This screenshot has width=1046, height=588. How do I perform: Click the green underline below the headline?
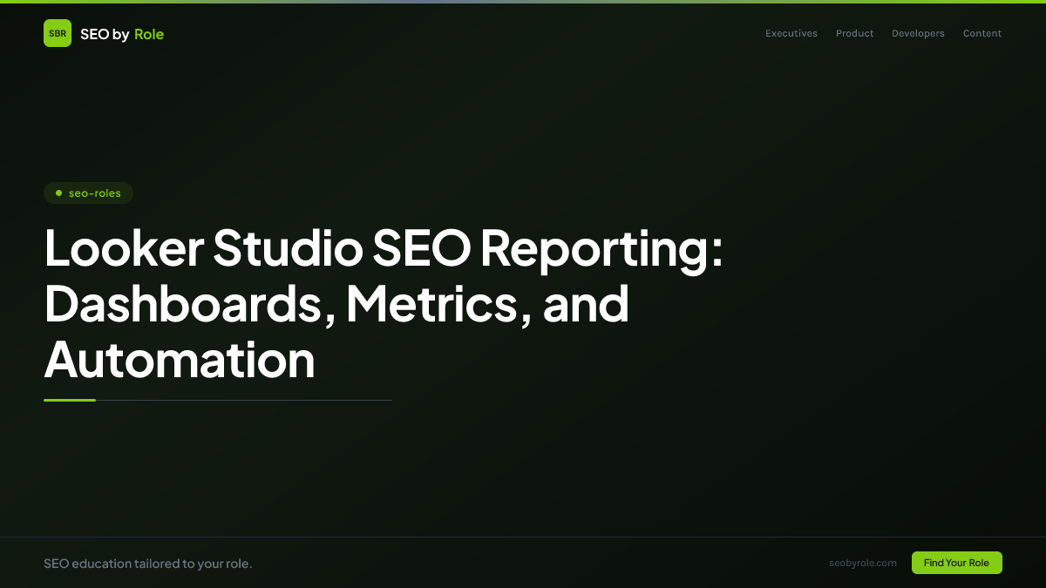(x=70, y=400)
